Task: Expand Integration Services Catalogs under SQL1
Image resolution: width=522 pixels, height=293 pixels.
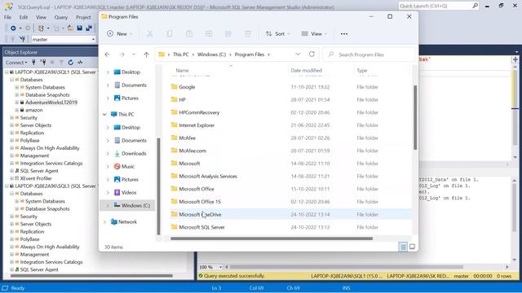Action: click(x=11, y=164)
